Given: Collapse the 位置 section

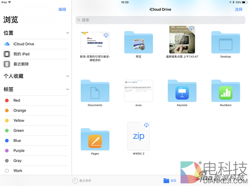Looking at the screenshot, I should coord(68,33).
